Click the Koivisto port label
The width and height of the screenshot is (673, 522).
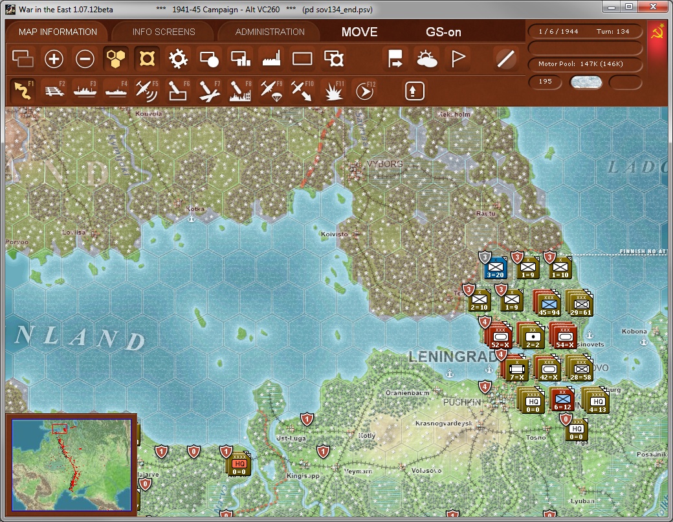[335, 234]
